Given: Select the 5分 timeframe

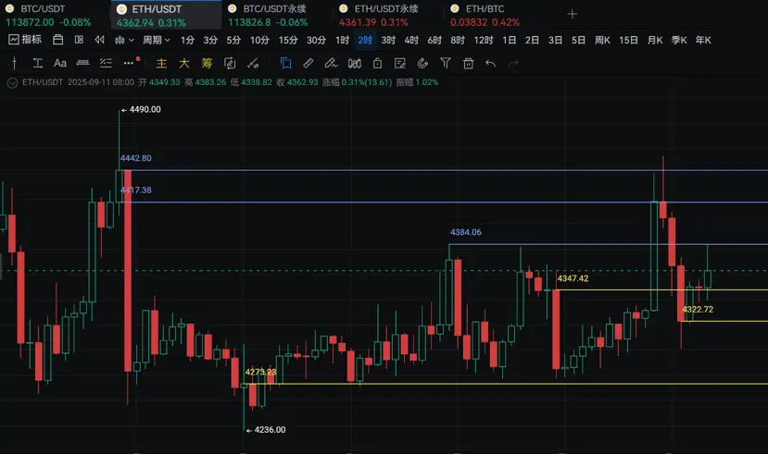Looking at the screenshot, I should [233, 40].
